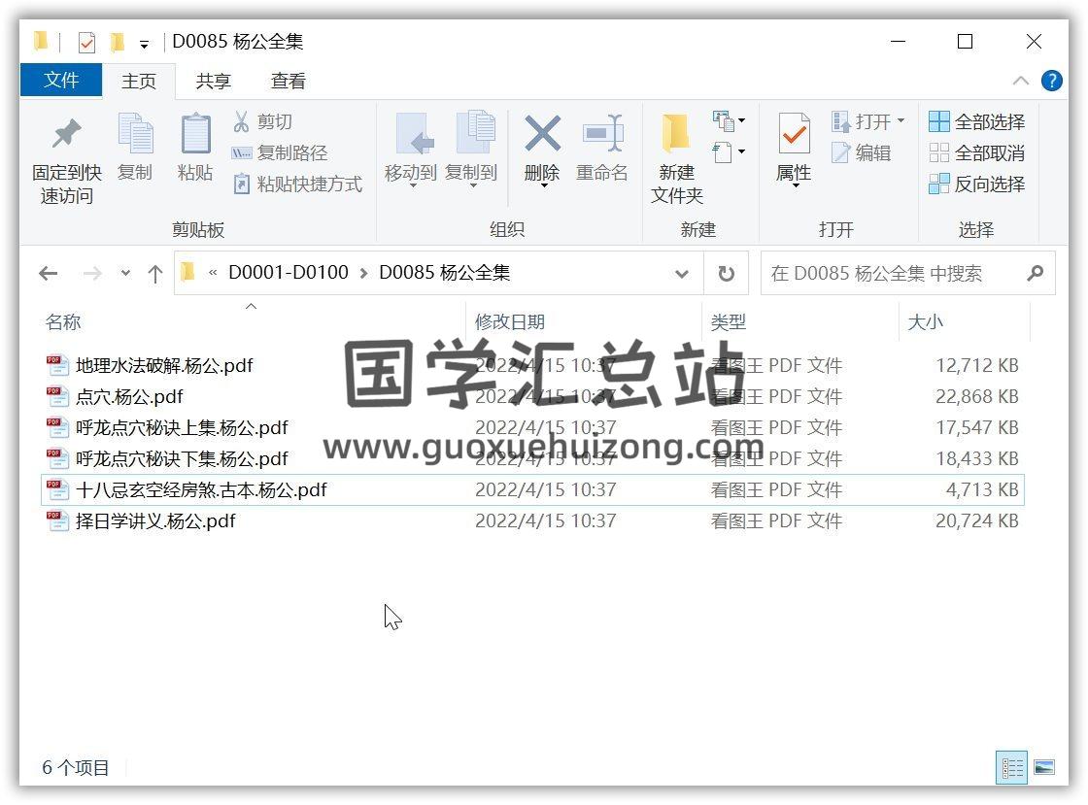Click the 12,712 KB size cell
This screenshot has height=805, width=1088.
click(x=977, y=365)
